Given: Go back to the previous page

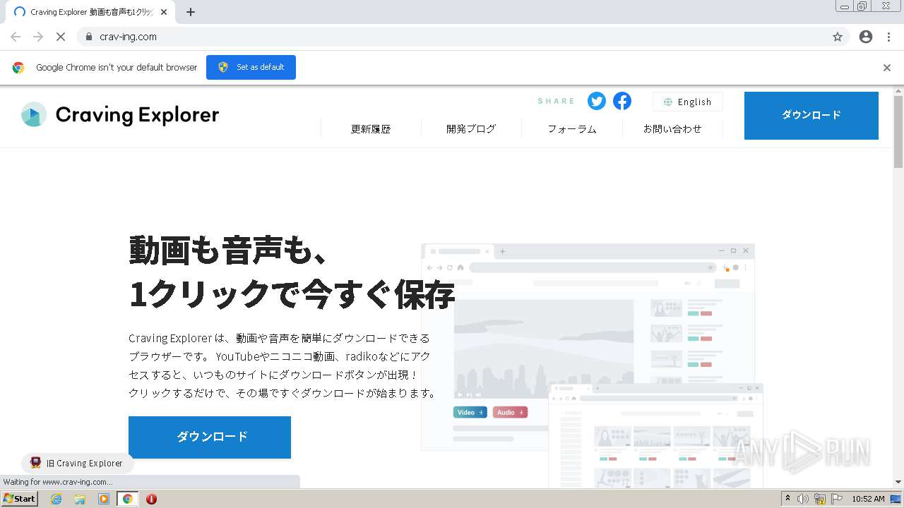Looking at the screenshot, I should (16, 37).
